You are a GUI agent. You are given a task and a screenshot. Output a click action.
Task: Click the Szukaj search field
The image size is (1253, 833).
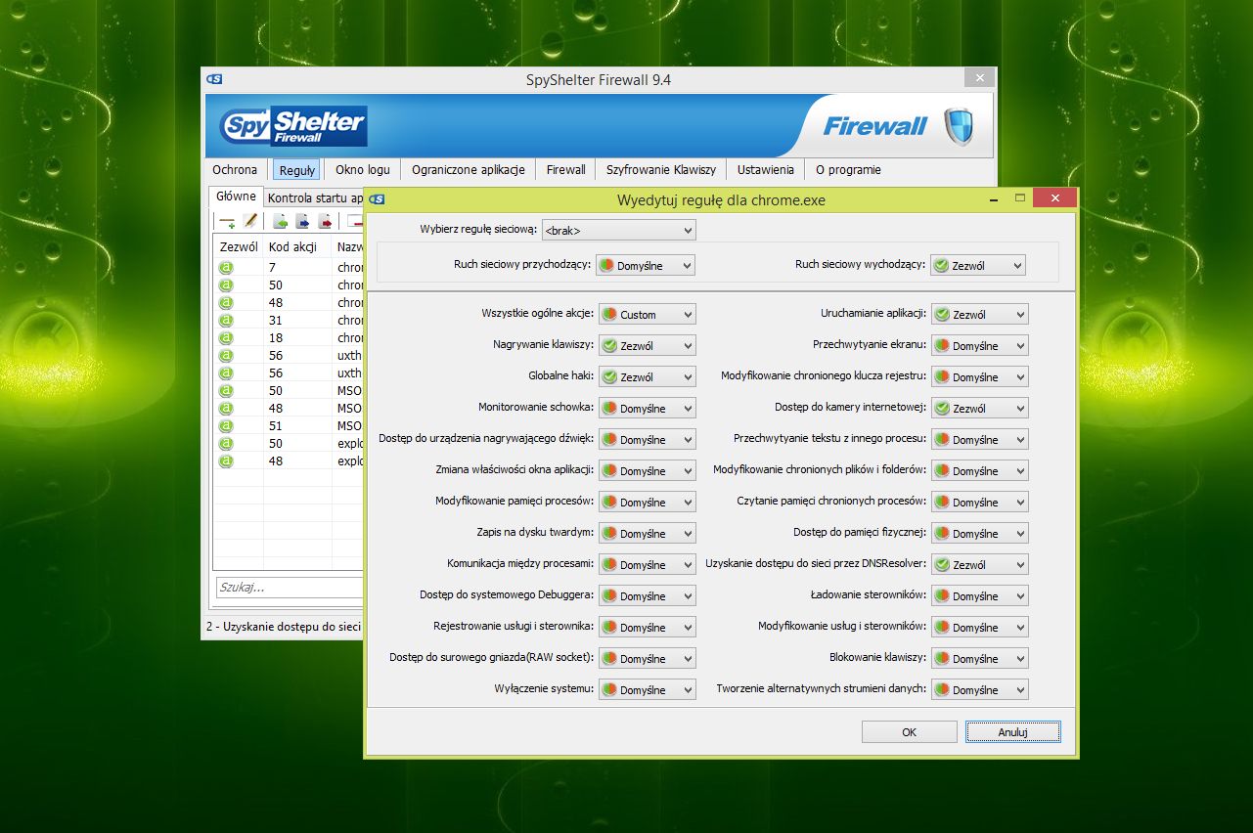pos(290,588)
